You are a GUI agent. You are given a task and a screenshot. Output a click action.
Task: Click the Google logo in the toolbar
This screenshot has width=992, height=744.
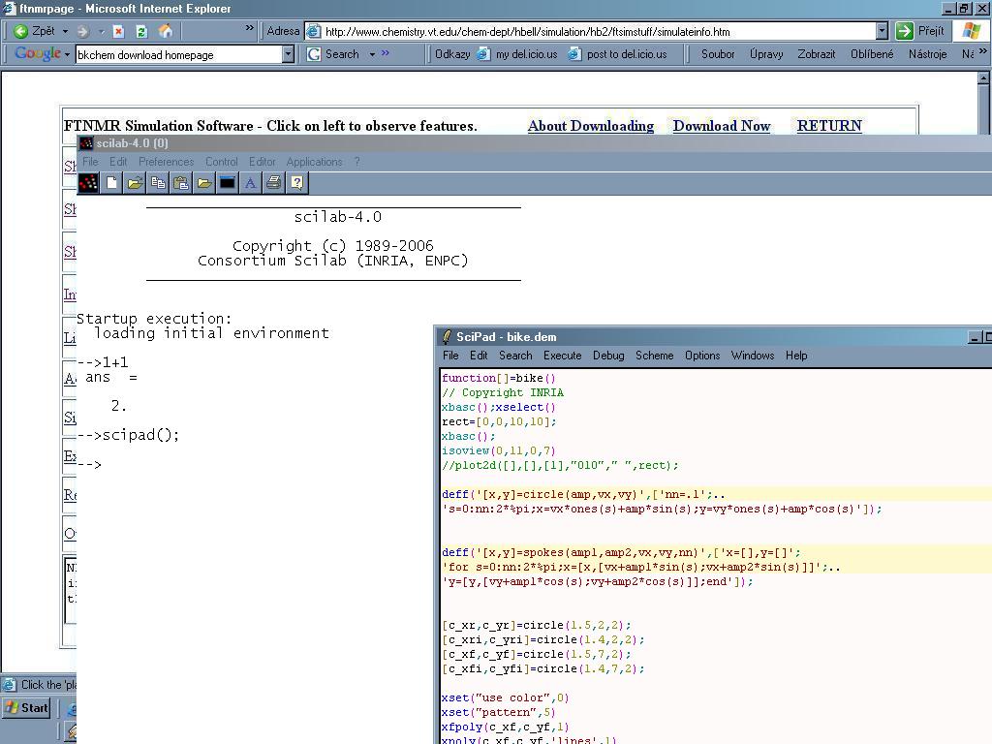[x=38, y=54]
